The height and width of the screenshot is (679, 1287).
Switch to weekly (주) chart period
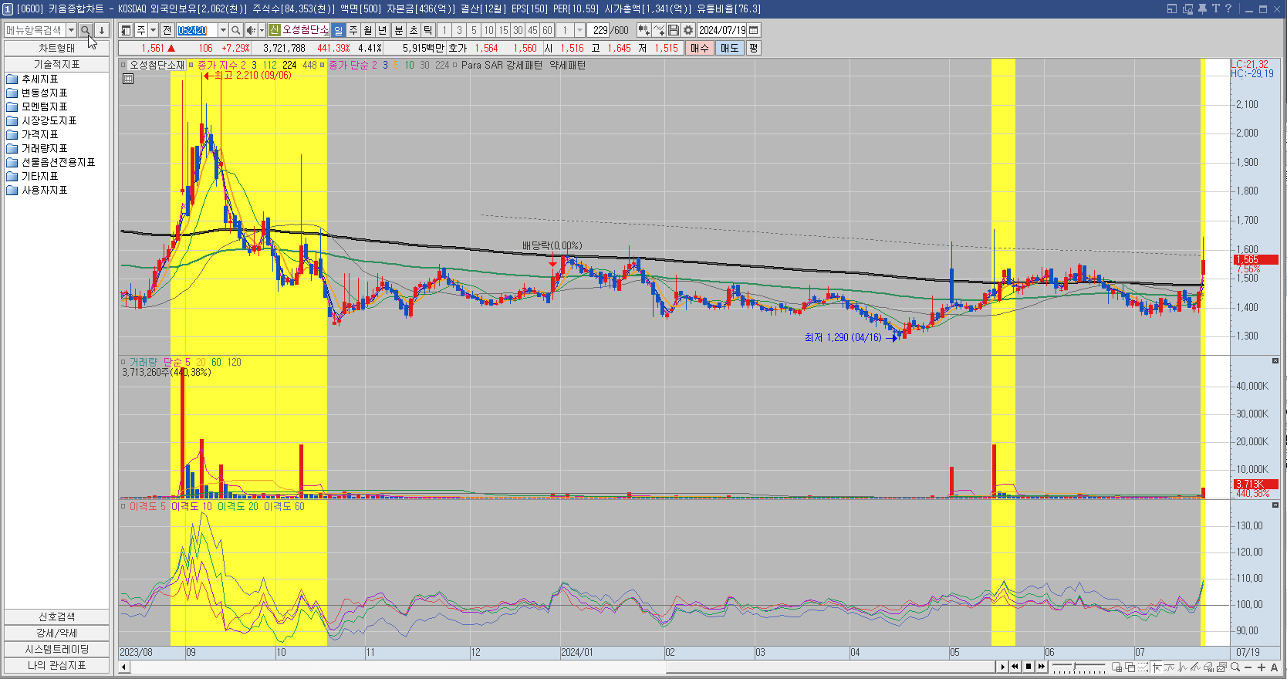point(353,30)
